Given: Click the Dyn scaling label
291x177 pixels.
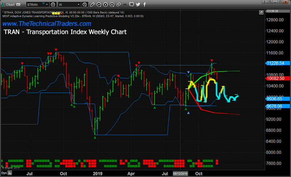Looking at the screenshot, I should [x=4, y=173].
